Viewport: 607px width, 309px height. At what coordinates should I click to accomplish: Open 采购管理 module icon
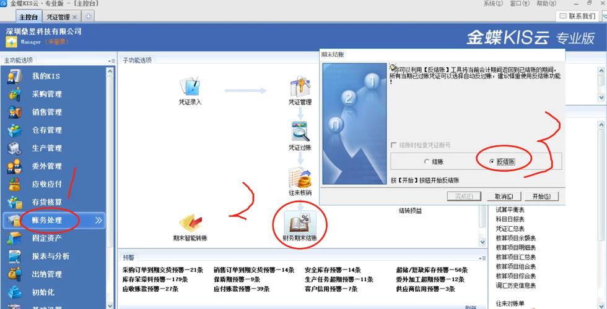point(15,94)
